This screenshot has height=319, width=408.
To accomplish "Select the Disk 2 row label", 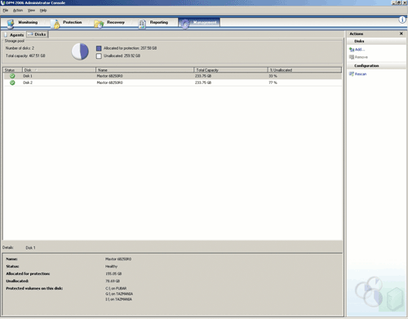I will [28, 82].
